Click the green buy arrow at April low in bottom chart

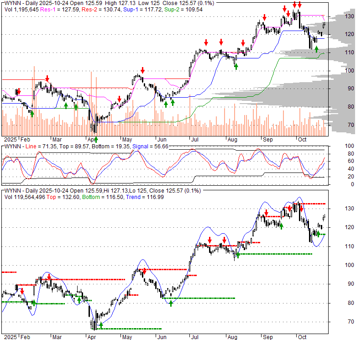101,325
